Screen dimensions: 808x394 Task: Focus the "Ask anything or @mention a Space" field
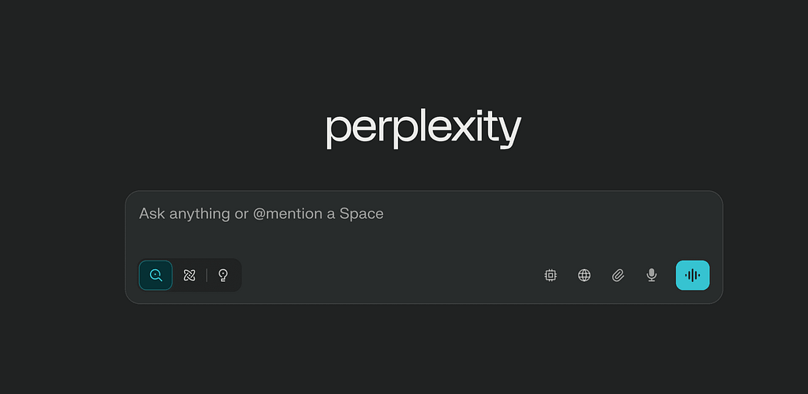(423, 214)
